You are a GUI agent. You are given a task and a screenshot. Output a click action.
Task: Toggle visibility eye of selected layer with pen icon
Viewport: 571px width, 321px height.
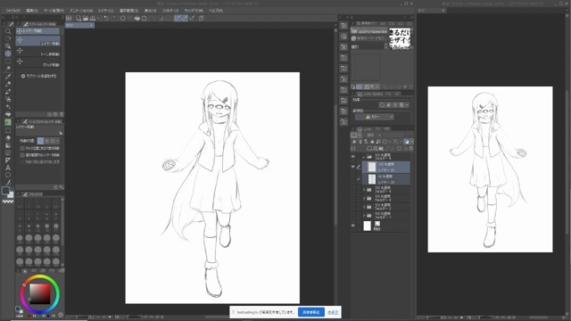click(x=353, y=167)
